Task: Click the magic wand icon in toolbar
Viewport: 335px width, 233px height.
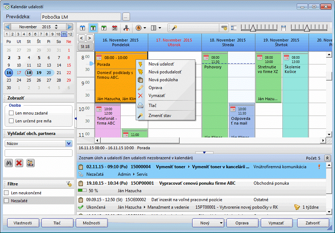Action: click(x=174, y=28)
